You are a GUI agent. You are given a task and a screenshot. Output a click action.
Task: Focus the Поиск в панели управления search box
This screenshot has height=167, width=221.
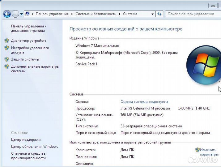click(x=193, y=14)
